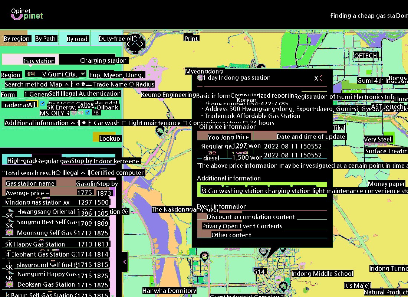Toggle the PB trademark checkbox

coord(88,112)
